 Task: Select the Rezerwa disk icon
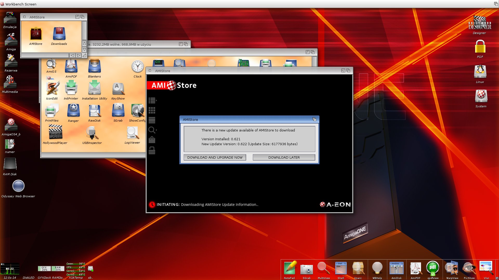pyautogui.click(x=11, y=63)
